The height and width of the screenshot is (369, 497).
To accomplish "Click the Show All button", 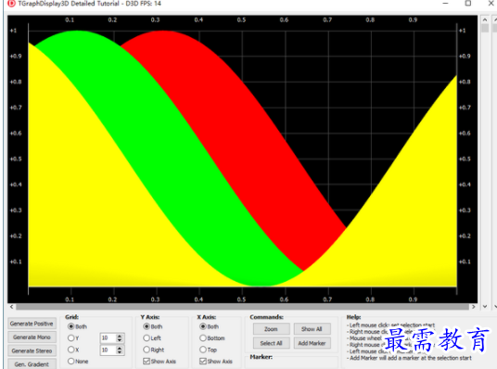I will point(312,329).
